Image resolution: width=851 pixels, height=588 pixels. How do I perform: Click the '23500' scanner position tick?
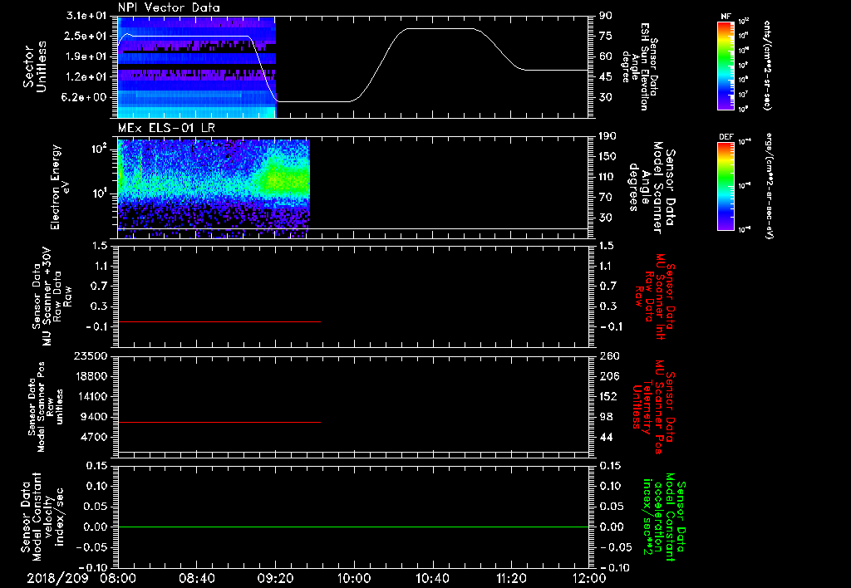coord(90,356)
